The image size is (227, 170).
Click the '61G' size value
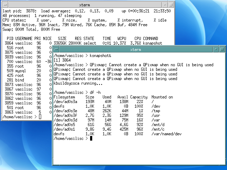point(91,125)
